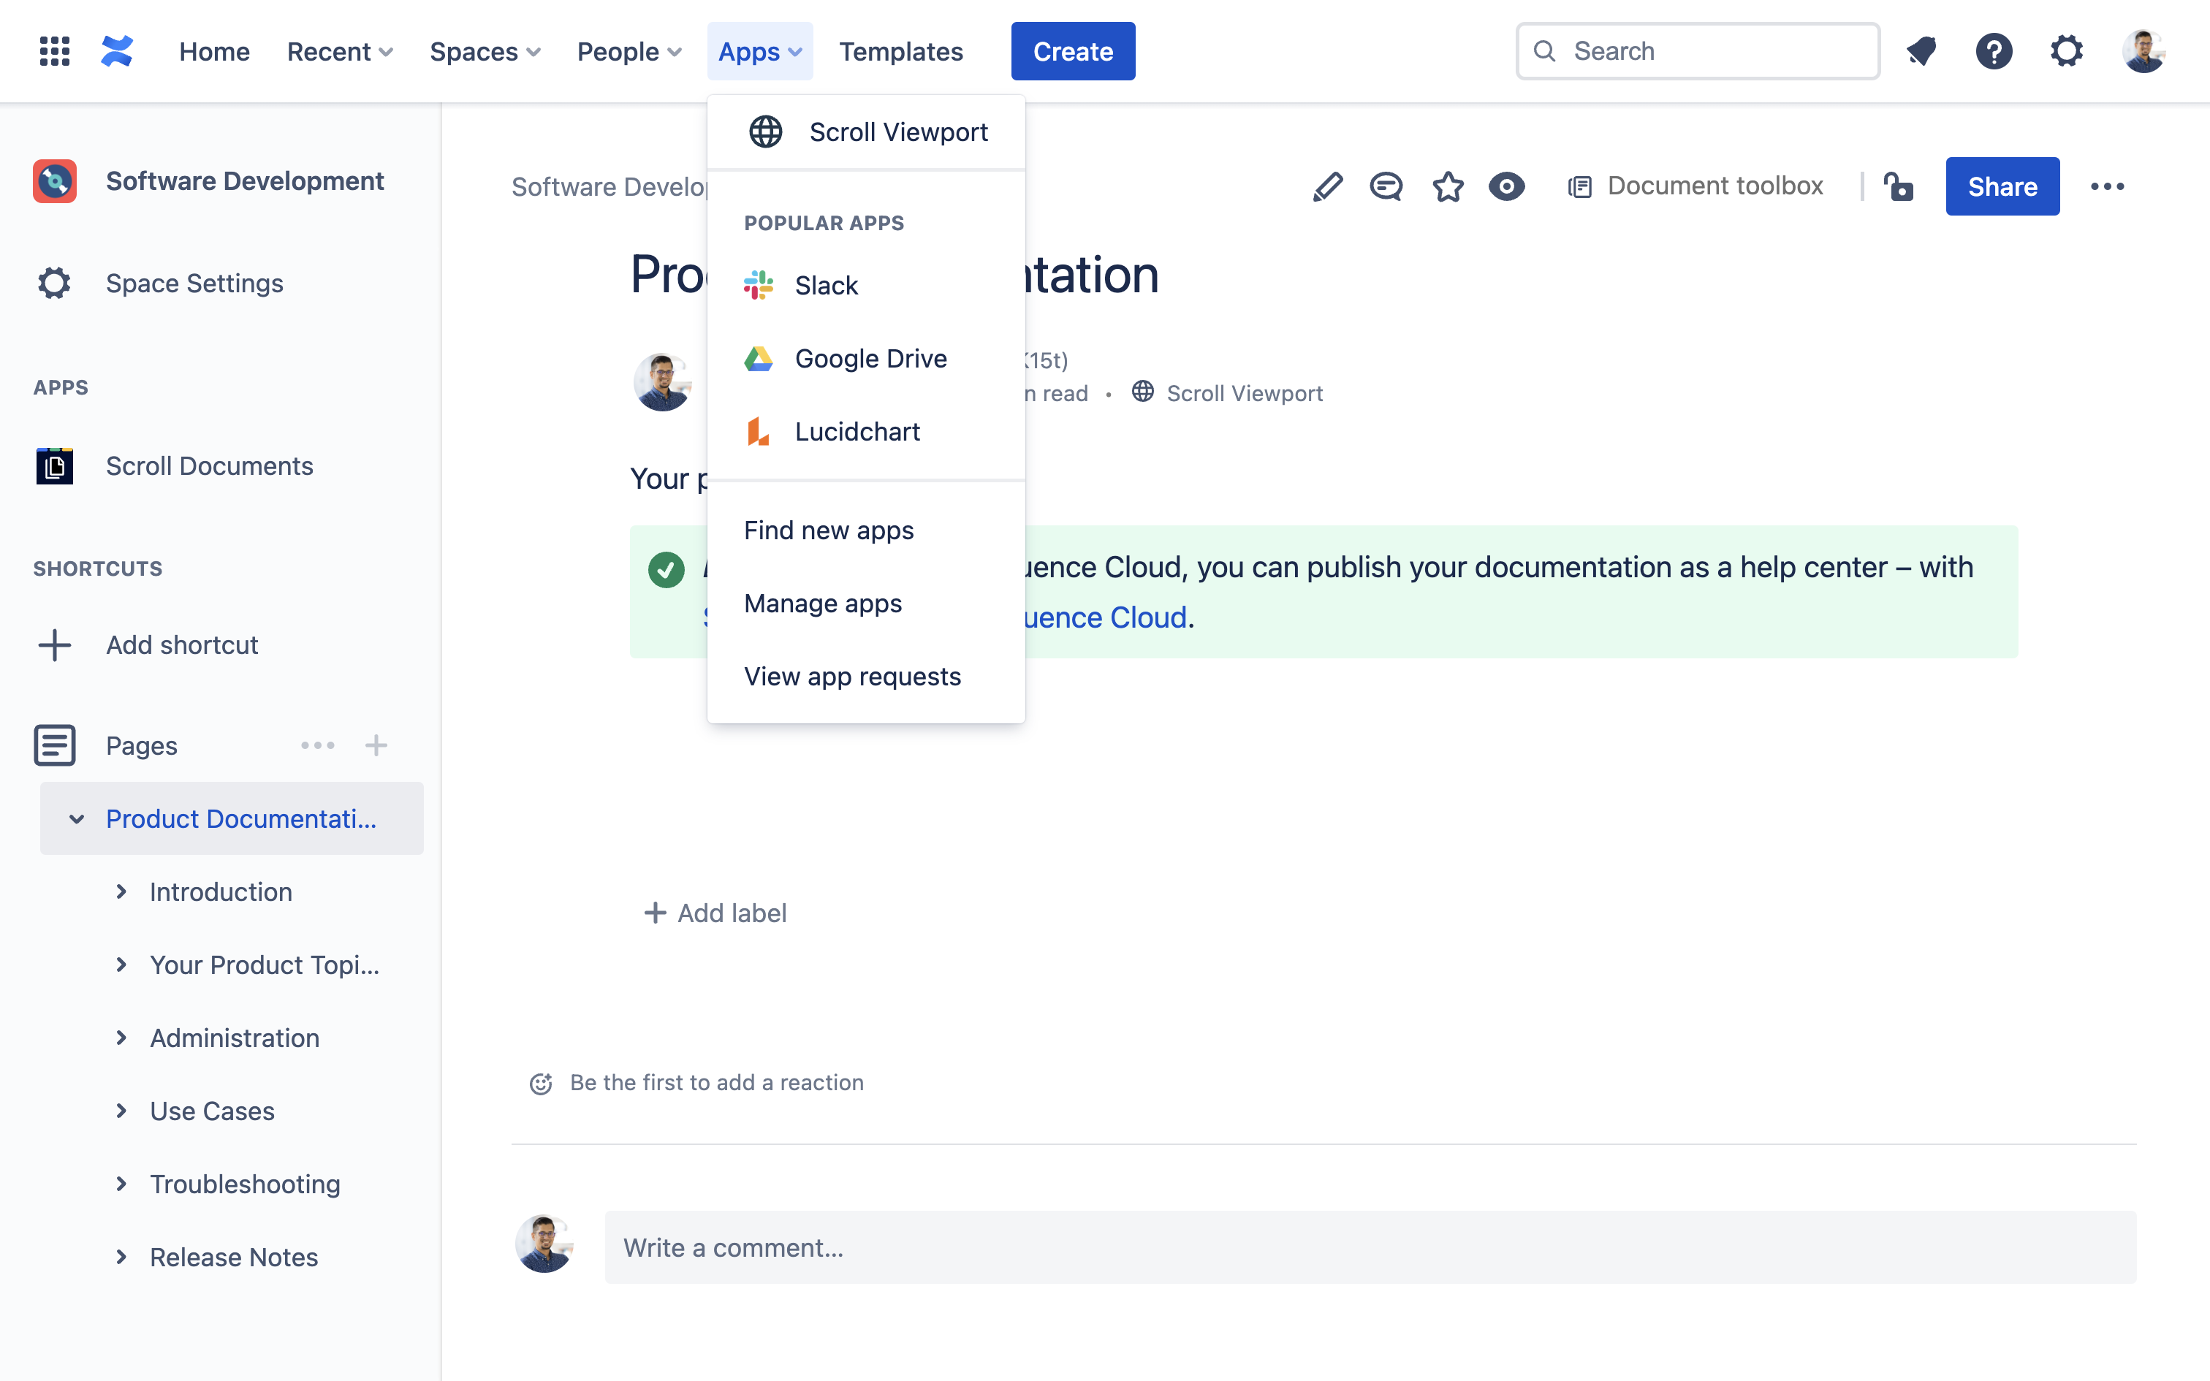Expand the Introduction page tree item
The image size is (2210, 1381).
tap(121, 891)
